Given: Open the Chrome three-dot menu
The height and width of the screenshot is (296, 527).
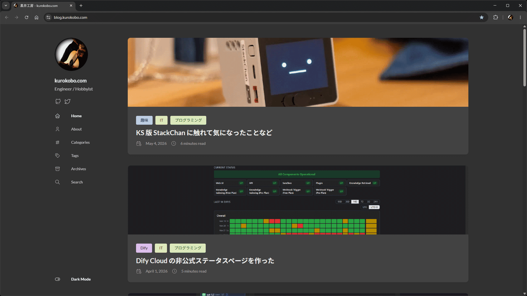Looking at the screenshot, I should (520, 17).
